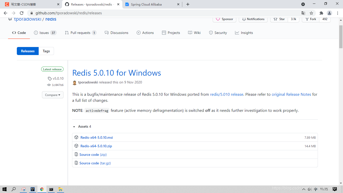Select the Releases button
The image size is (343, 193).
[28, 51]
